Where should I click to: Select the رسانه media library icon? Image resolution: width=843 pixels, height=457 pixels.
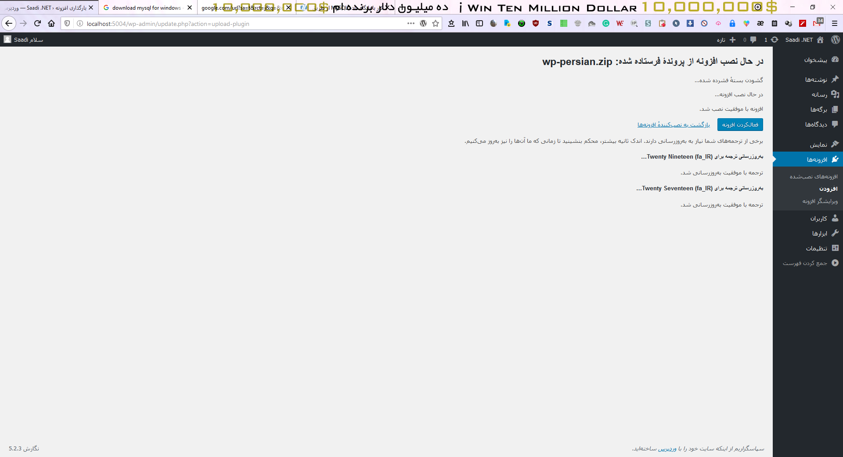[836, 94]
